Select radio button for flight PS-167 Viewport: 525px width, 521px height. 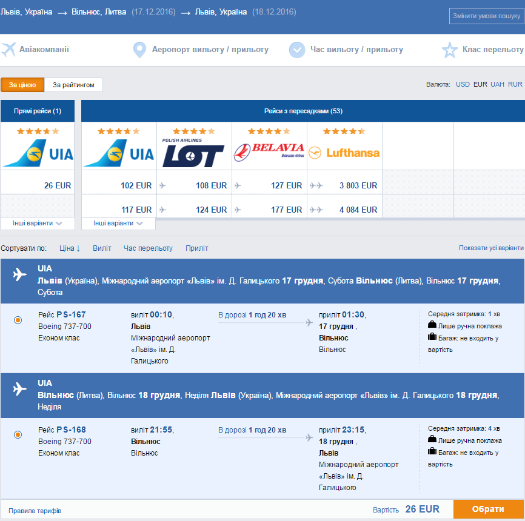(x=18, y=320)
